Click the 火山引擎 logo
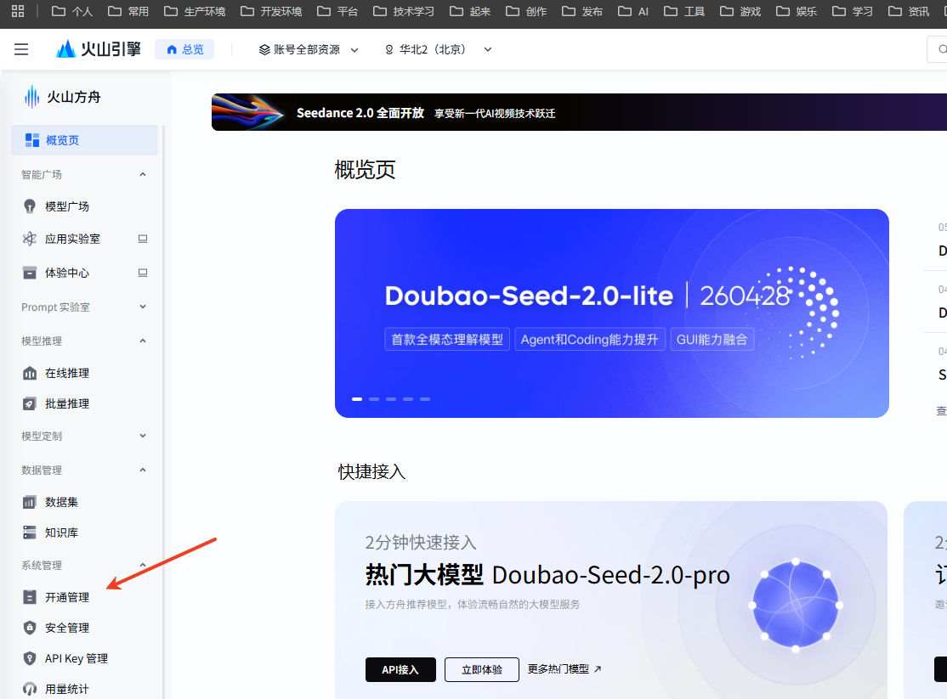 [99, 49]
